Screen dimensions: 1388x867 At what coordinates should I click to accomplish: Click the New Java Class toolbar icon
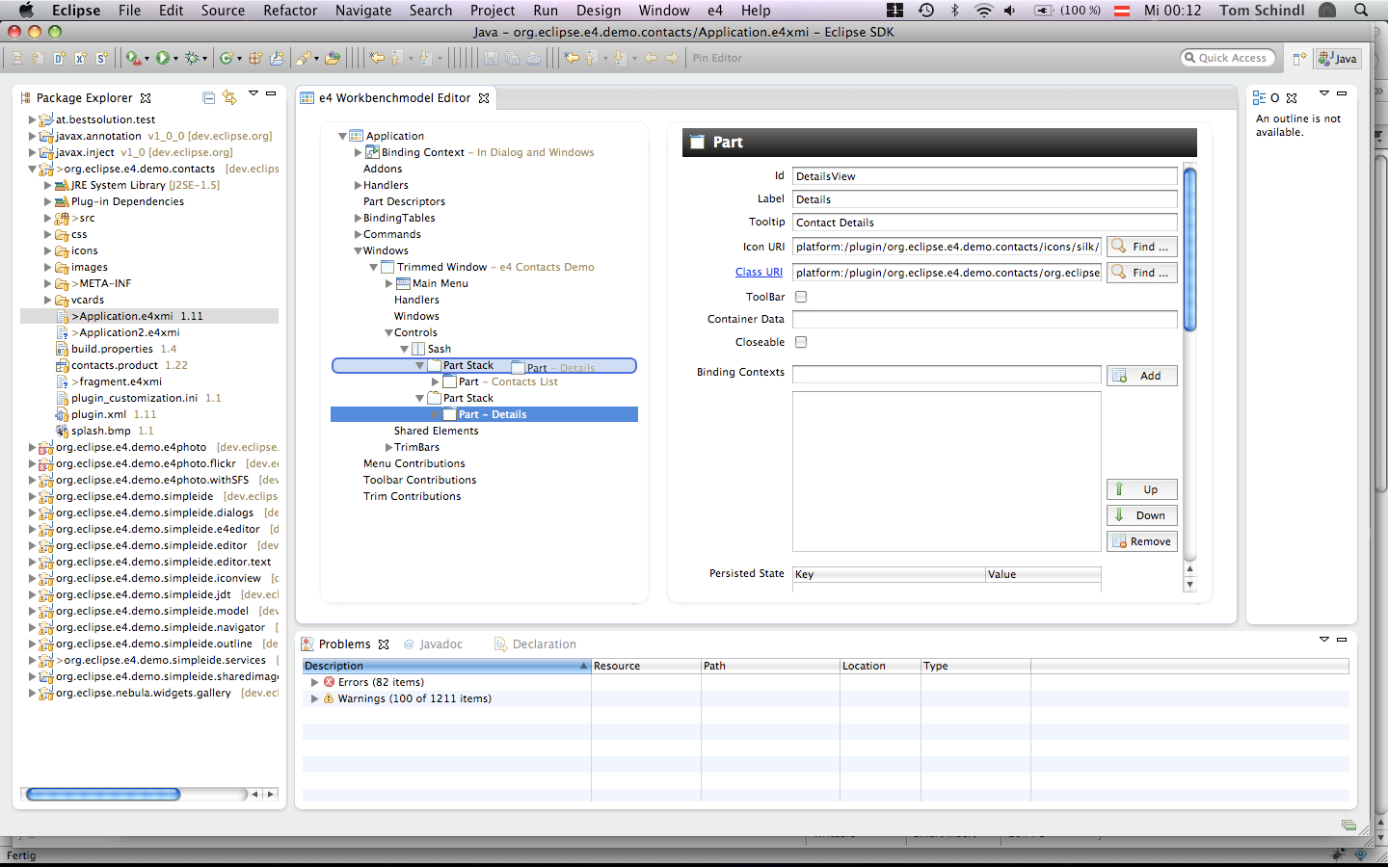point(227,58)
